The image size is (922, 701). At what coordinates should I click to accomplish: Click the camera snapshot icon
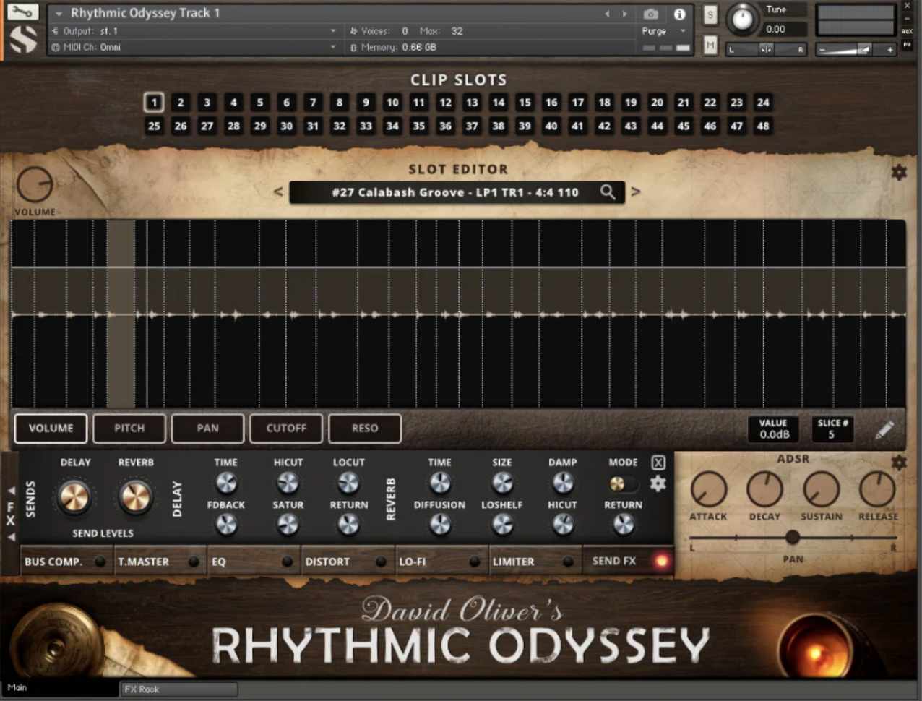(x=650, y=14)
